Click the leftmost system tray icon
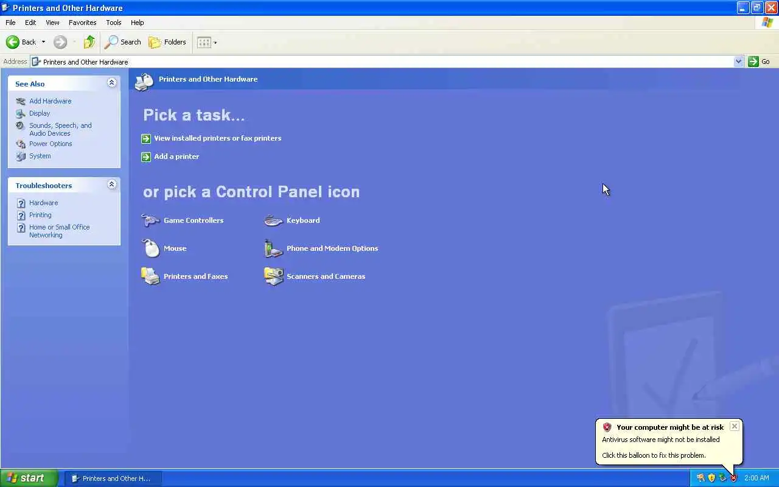Viewport: 779px width, 487px height. coord(700,478)
